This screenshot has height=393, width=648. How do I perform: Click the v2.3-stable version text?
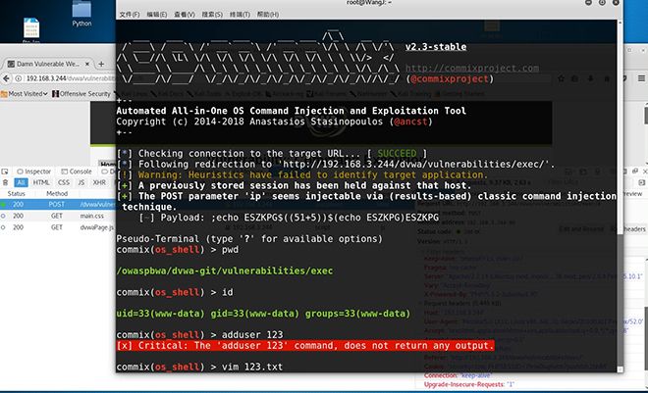pos(436,47)
